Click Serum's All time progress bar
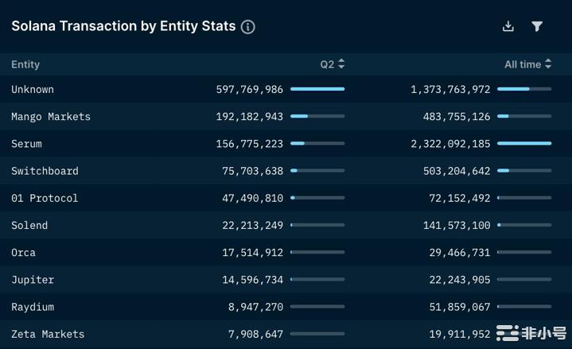Image resolution: width=572 pixels, height=349 pixels. pyautogui.click(x=524, y=143)
